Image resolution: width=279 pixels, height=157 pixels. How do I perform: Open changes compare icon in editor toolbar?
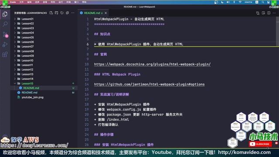(258, 13)
